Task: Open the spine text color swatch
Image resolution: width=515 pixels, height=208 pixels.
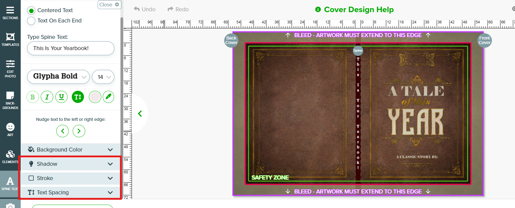Action: [x=95, y=97]
